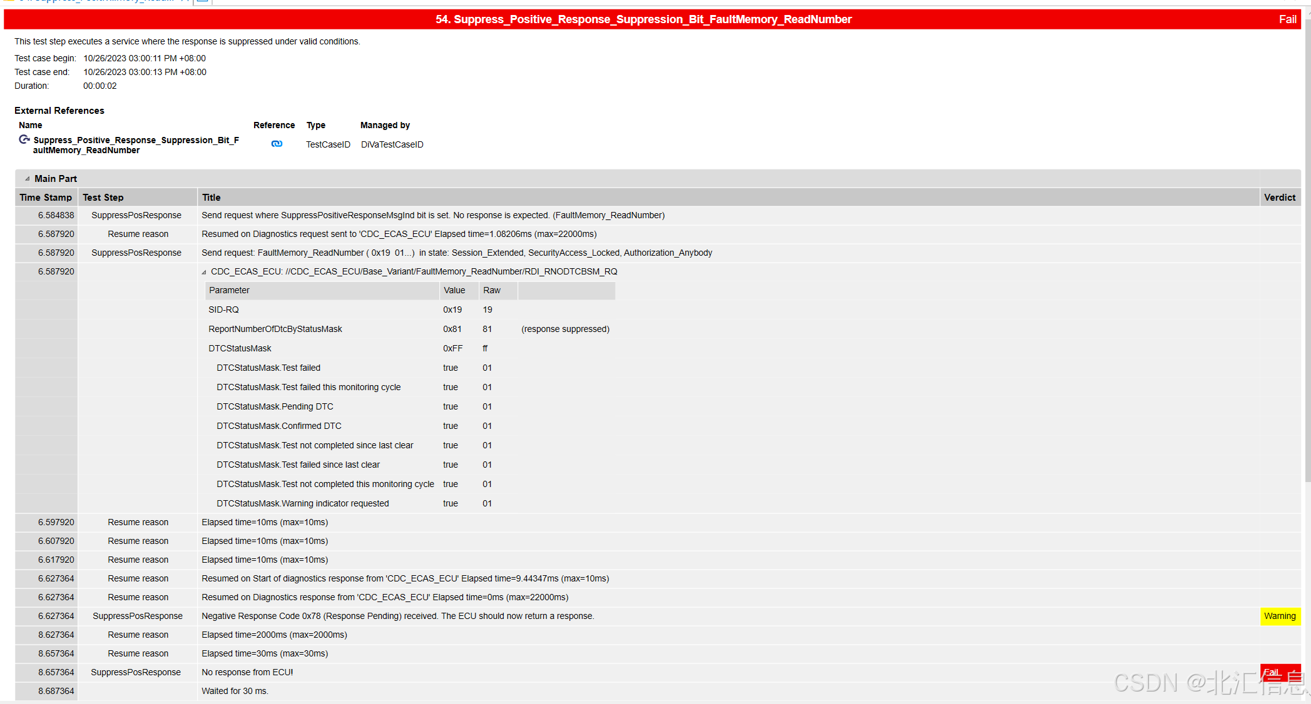Click the ReportNumberOfDtcByStatusMask parameter row
This screenshot has width=1311, height=704.
pos(275,329)
